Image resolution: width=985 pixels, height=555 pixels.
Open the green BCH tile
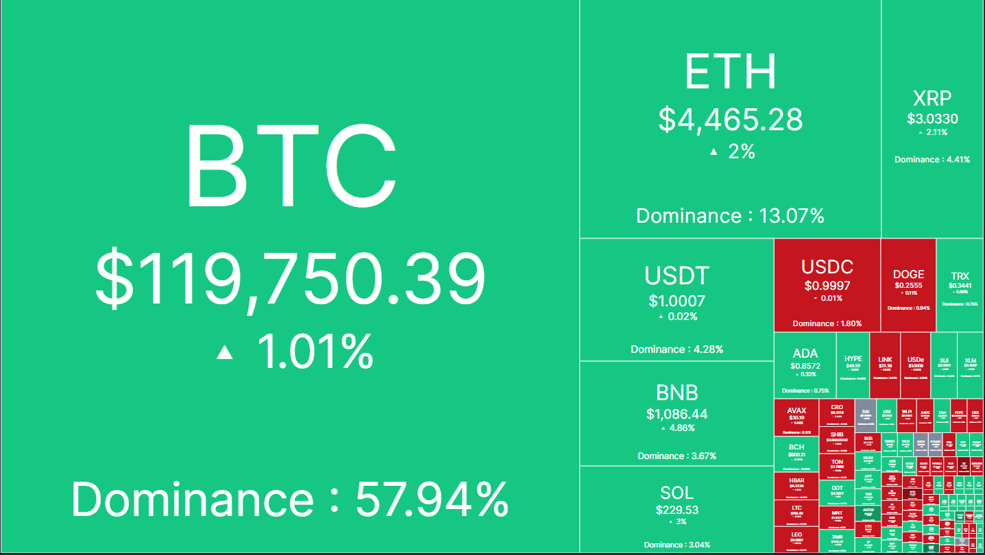[796, 453]
